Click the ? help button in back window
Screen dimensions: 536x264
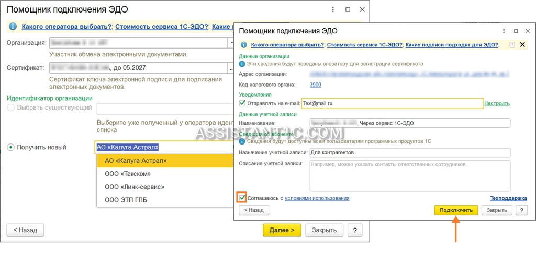[355, 230]
